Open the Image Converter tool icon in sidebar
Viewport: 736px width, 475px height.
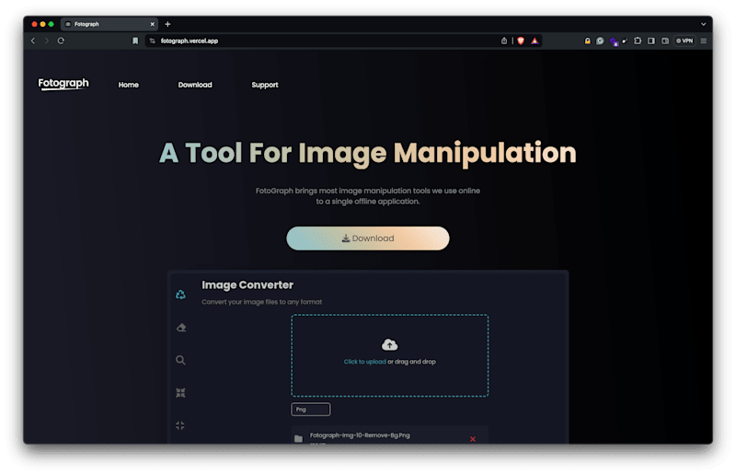click(x=180, y=295)
